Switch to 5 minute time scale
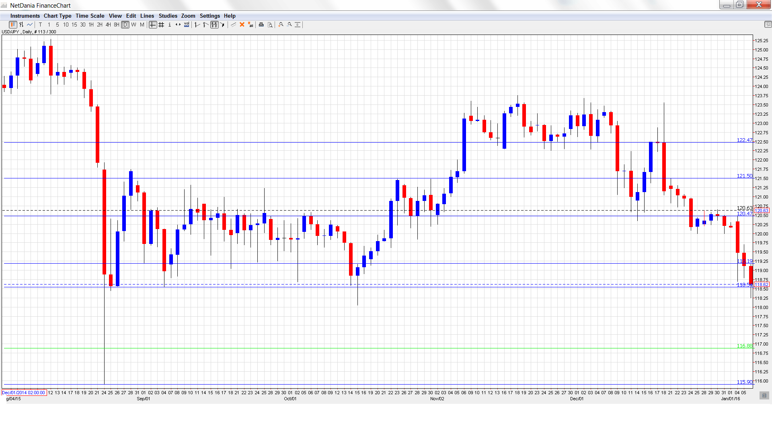The height and width of the screenshot is (434, 772). (x=57, y=25)
